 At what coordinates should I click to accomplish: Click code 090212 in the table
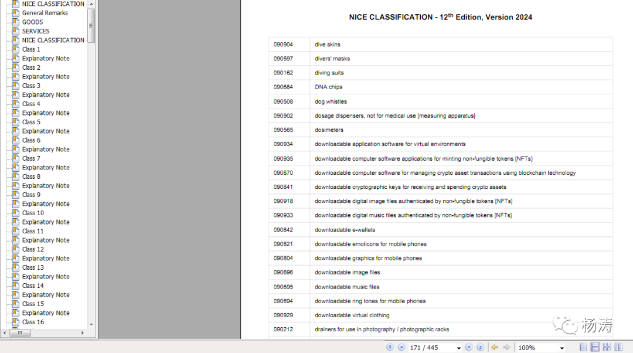click(283, 330)
